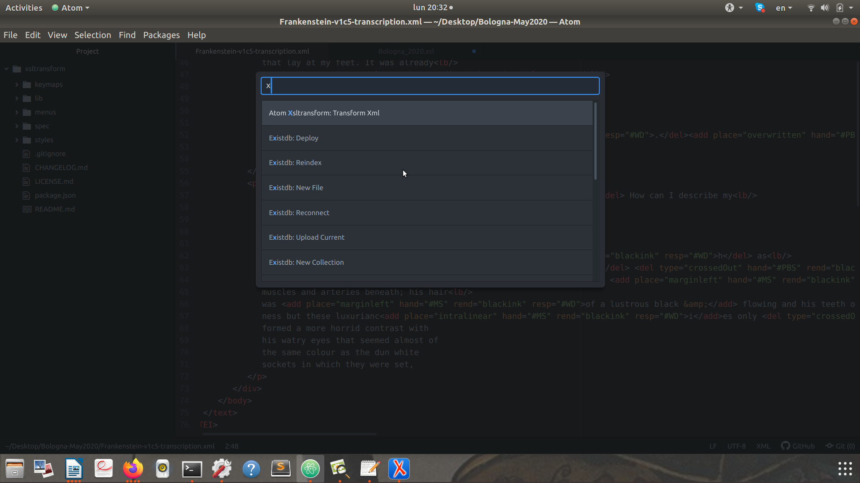Open the accessibility menu in top bar

point(734,8)
